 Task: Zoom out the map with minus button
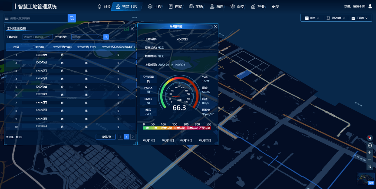(x=369, y=159)
